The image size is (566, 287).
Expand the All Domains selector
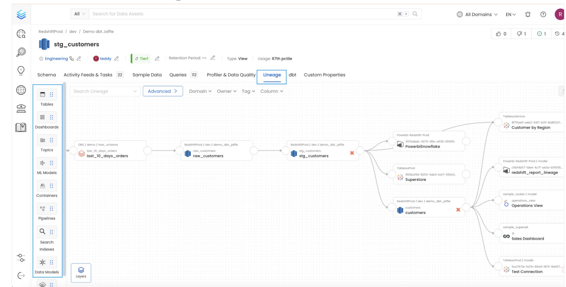pyautogui.click(x=478, y=14)
